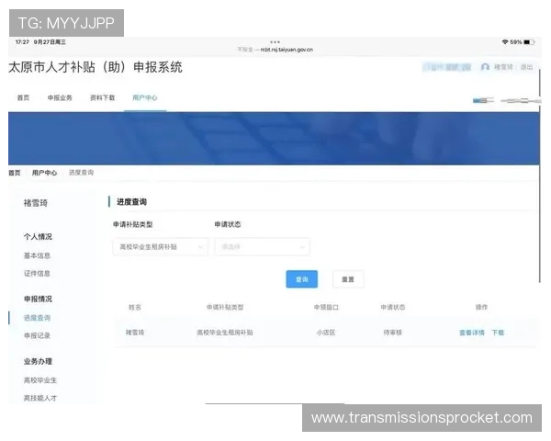
Task: Go to 首页 nav tab
Action: pyautogui.click(x=23, y=97)
